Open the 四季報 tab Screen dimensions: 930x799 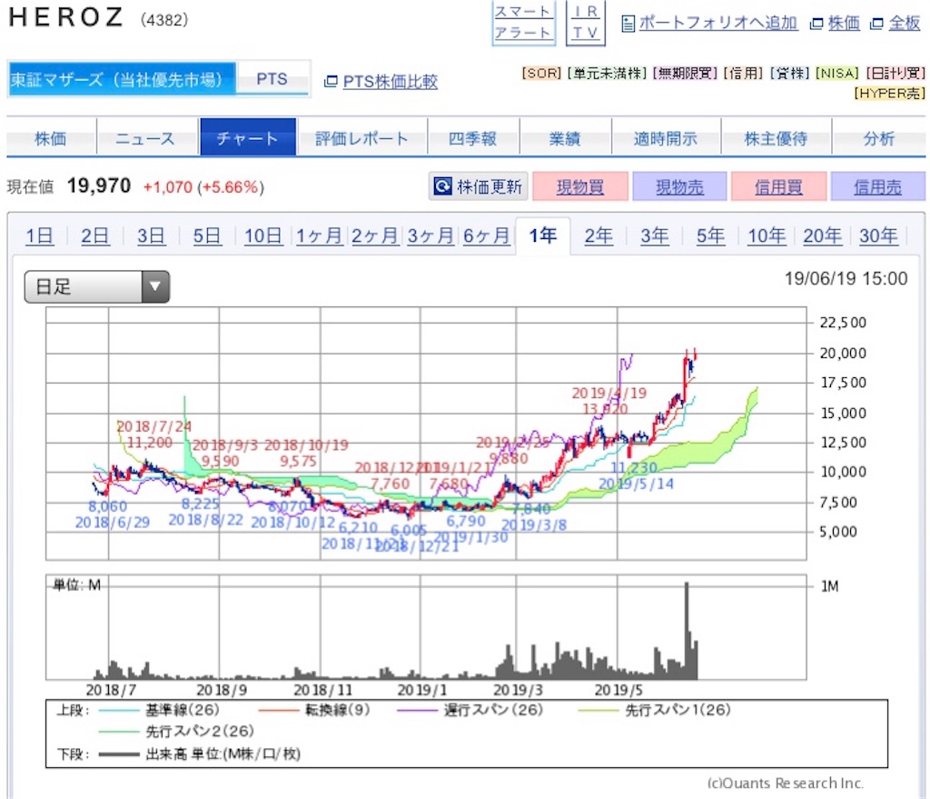[472, 138]
